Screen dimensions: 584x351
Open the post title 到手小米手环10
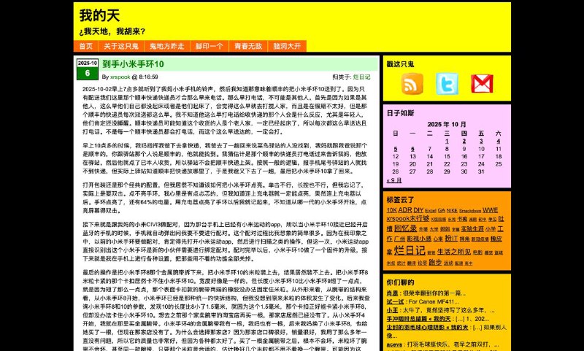(133, 64)
